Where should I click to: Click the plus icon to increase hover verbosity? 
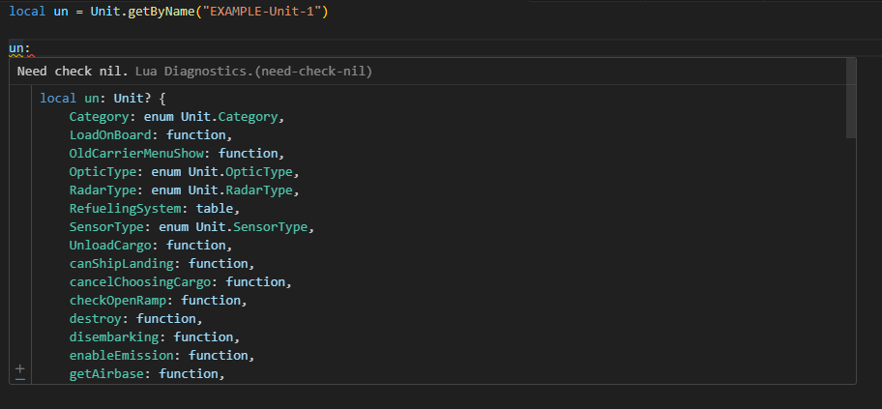[20, 368]
